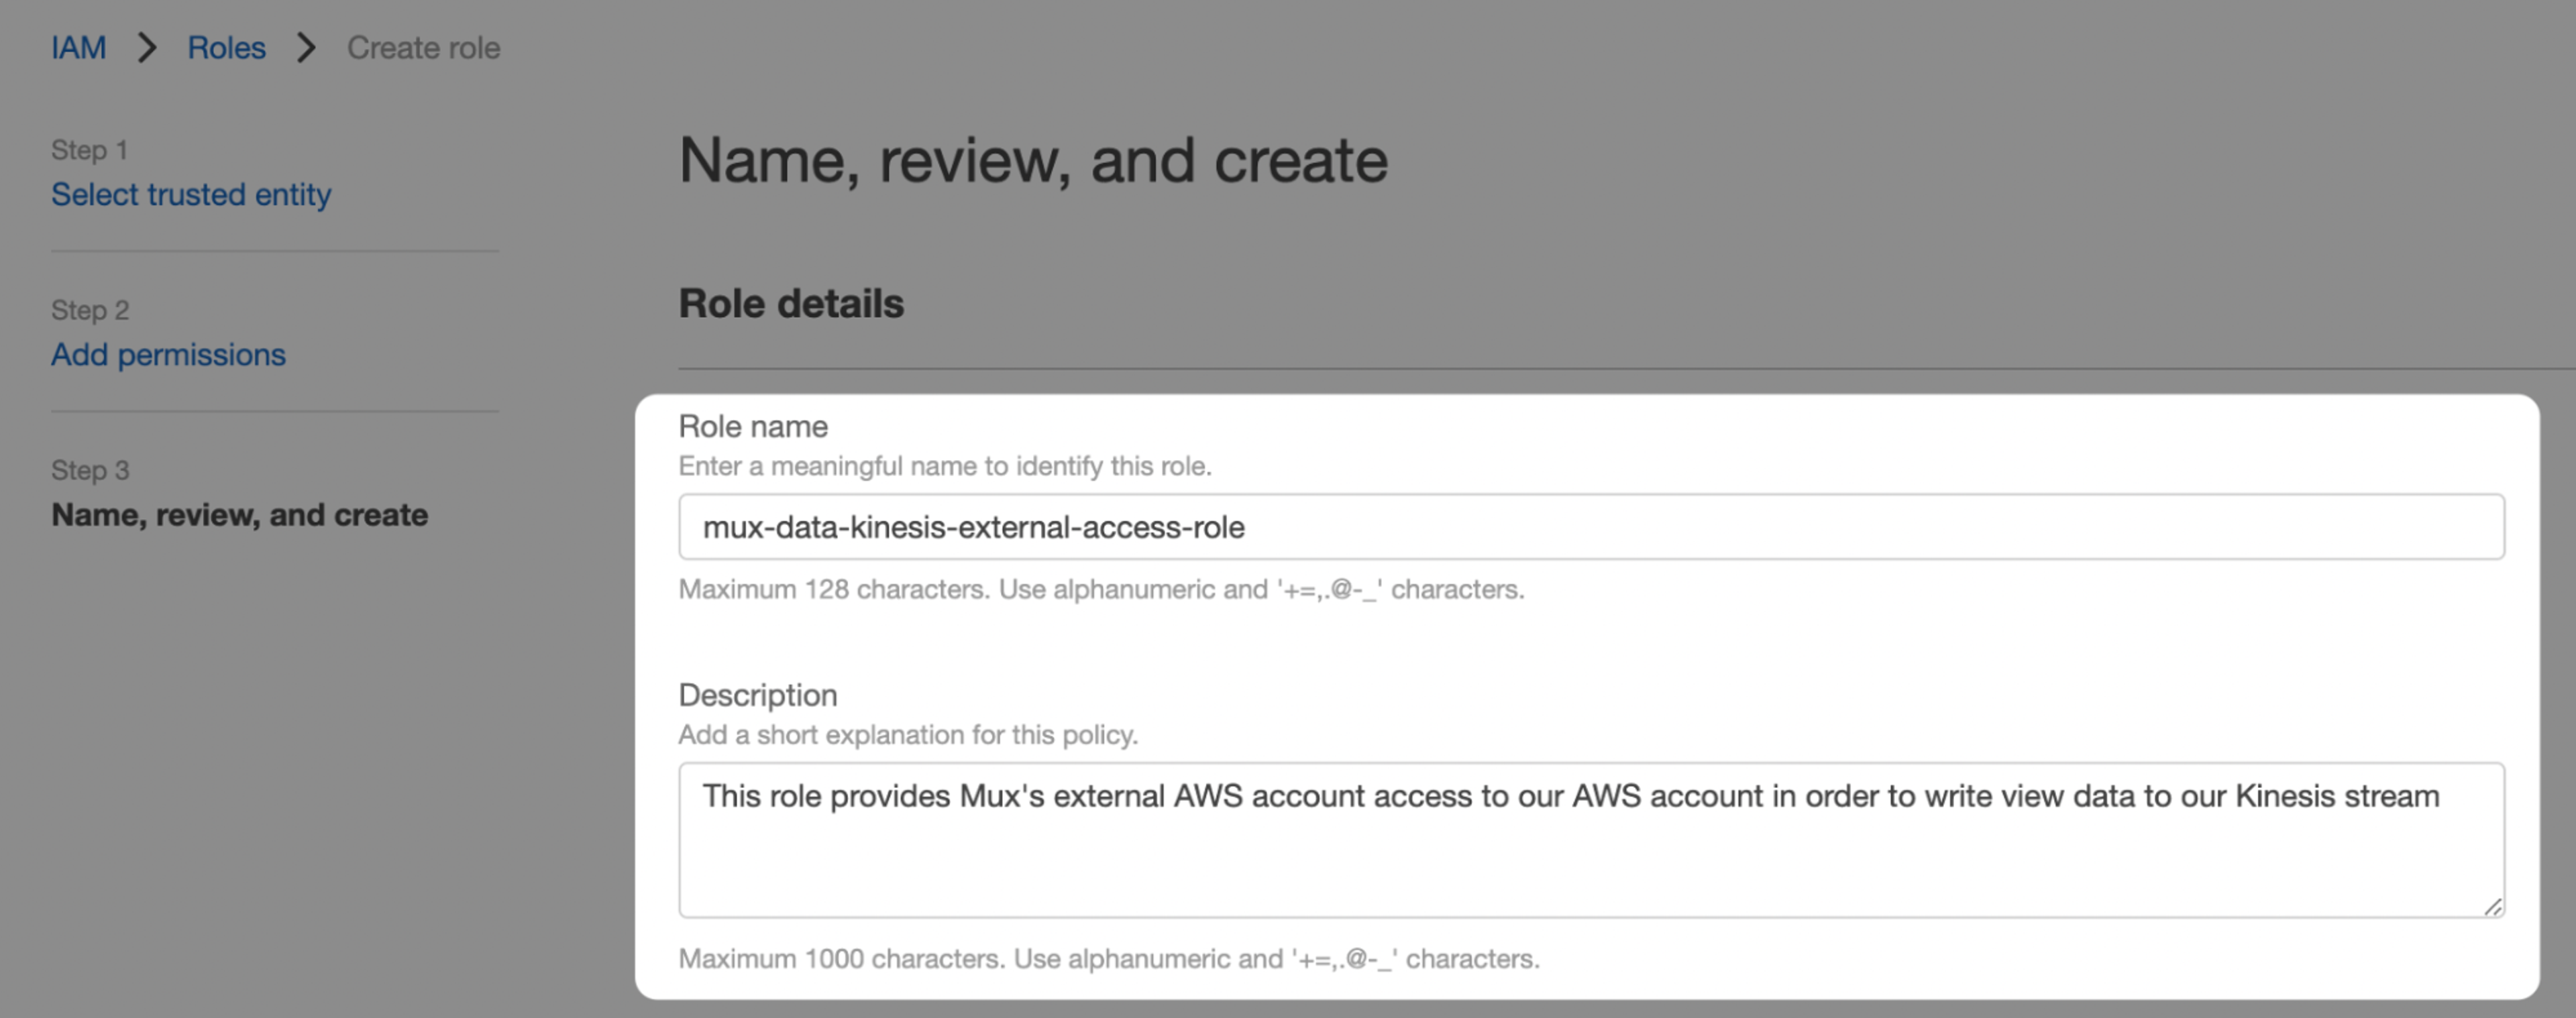This screenshot has width=2576, height=1018.
Task: Click inside the Description text area
Action: (x=1591, y=840)
